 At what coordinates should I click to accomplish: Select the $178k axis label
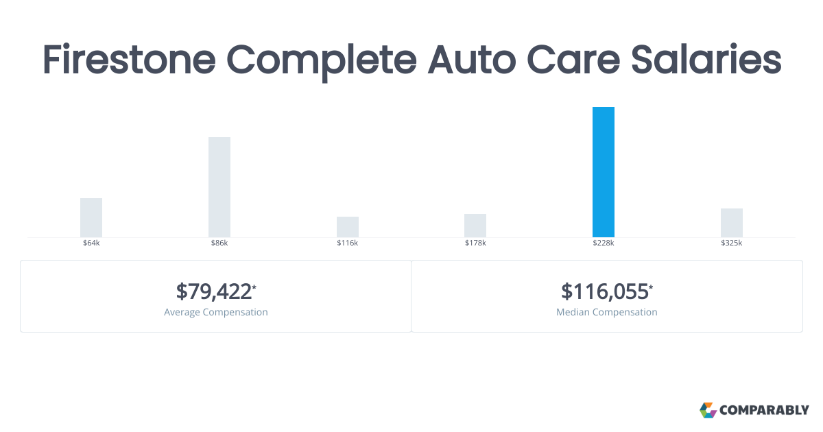coord(475,243)
